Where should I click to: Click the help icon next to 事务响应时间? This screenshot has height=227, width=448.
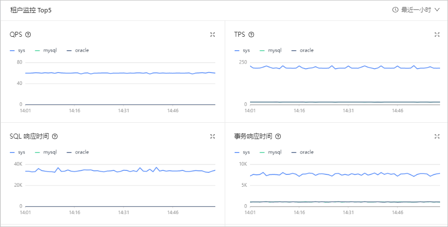(278, 137)
